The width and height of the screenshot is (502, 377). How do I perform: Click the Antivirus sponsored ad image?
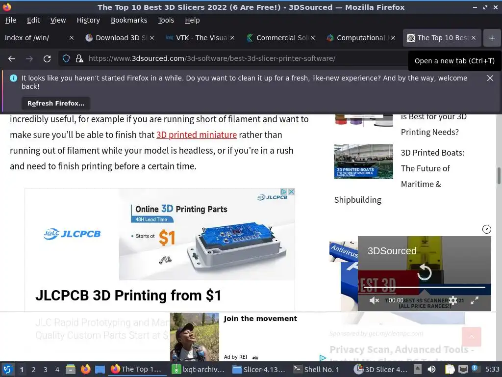point(344,276)
